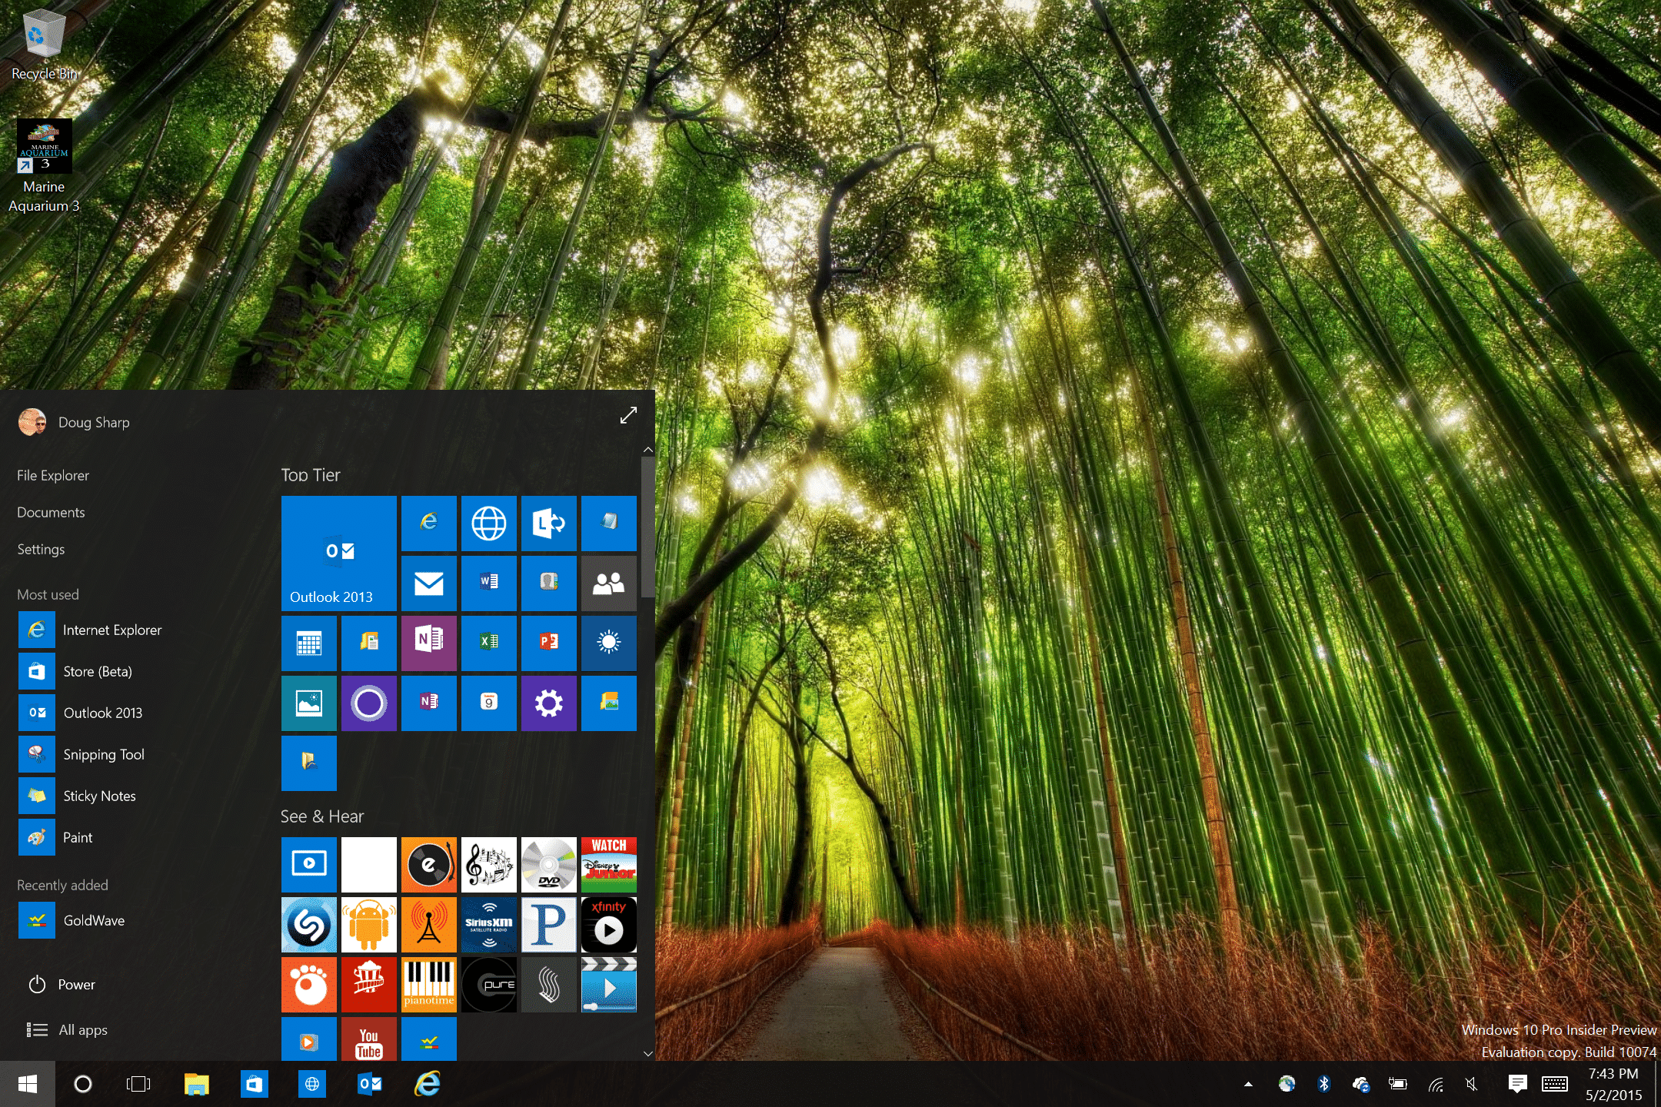This screenshot has width=1661, height=1107.
Task: Show All apps list
Action: [x=68, y=1030]
